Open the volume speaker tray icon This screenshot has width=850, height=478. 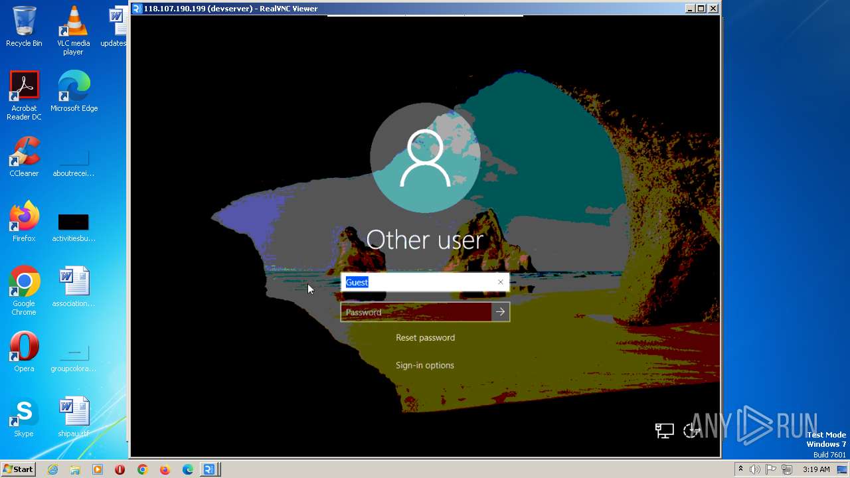(x=755, y=469)
